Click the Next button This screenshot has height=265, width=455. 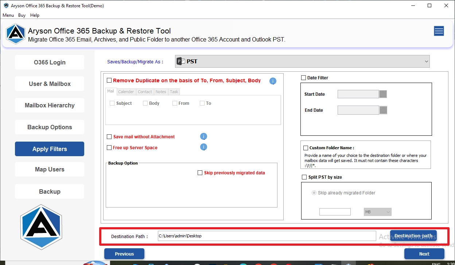(424, 254)
